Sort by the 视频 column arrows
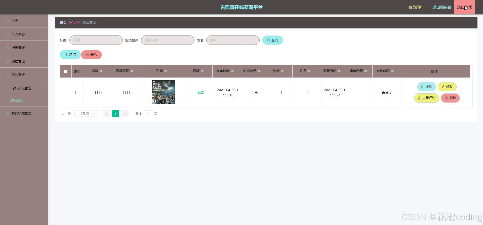Viewport: 483px width, 225px height. (202, 71)
